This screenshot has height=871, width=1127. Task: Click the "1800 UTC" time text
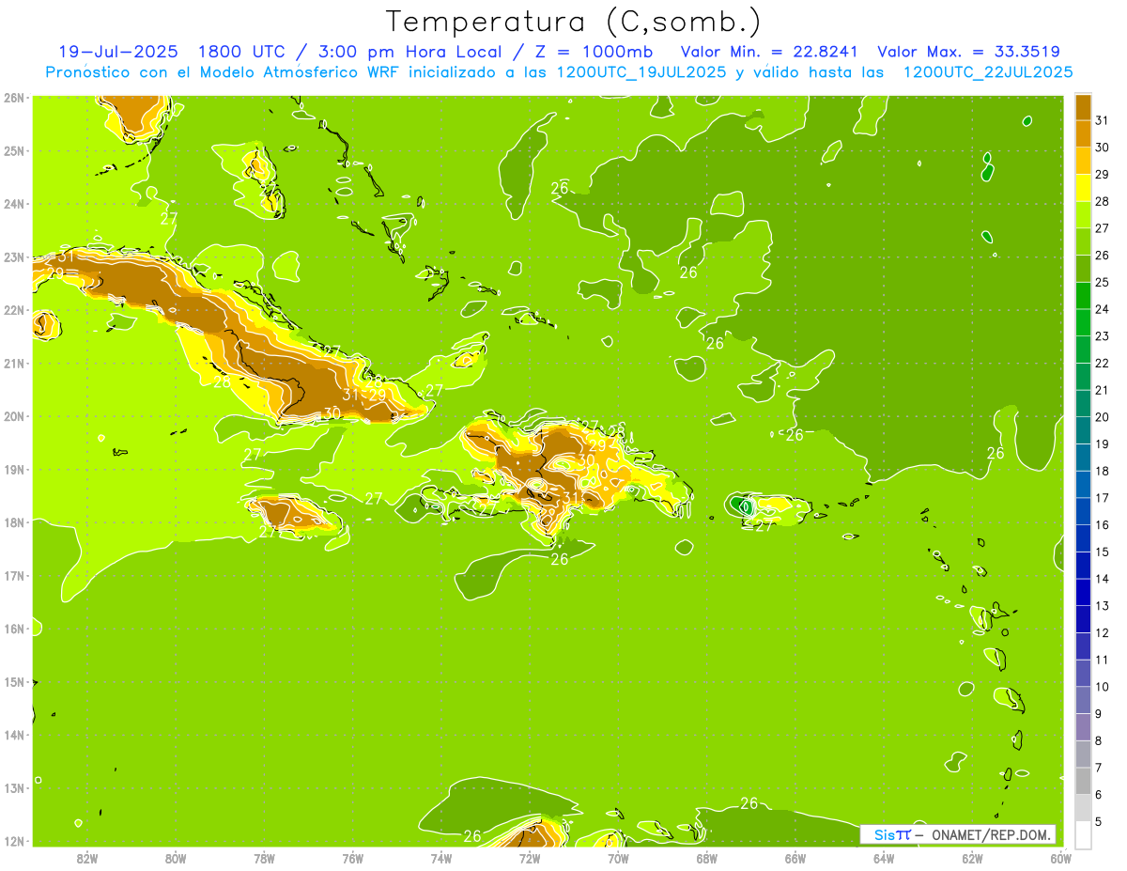pos(244,52)
